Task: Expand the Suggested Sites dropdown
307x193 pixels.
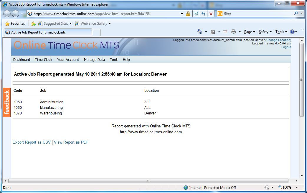Action: (x=70, y=24)
